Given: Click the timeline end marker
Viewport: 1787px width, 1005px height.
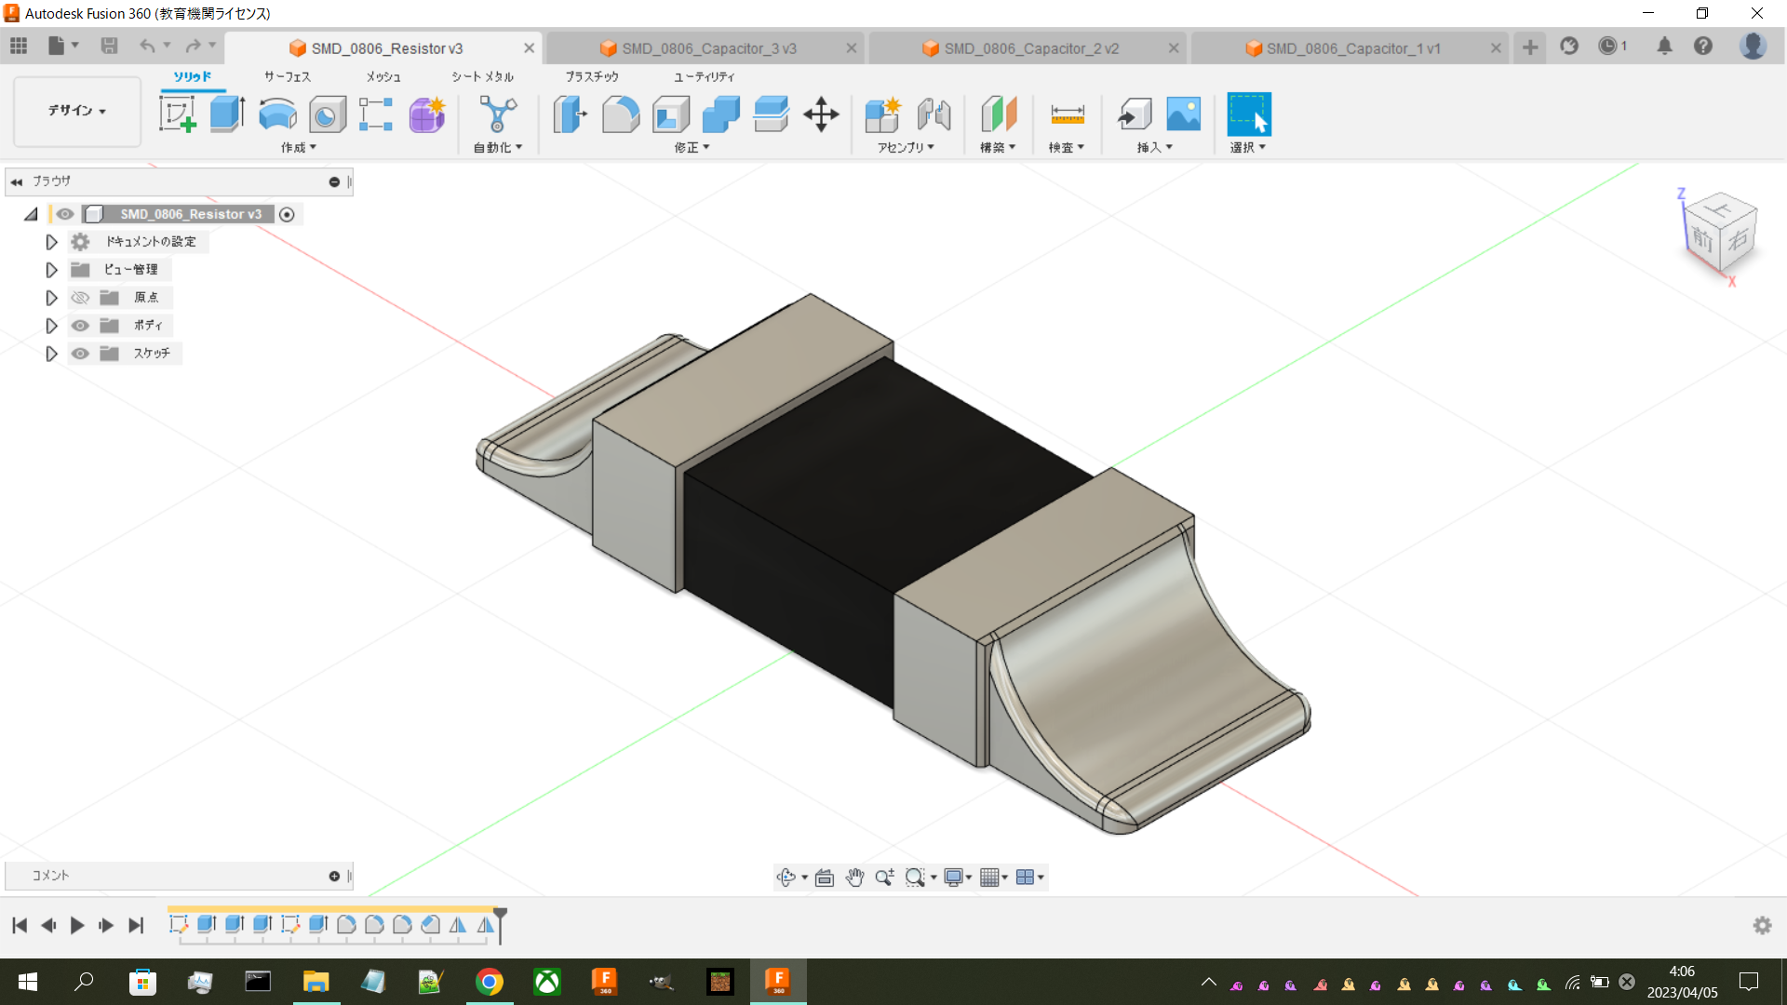Looking at the screenshot, I should coord(500,925).
